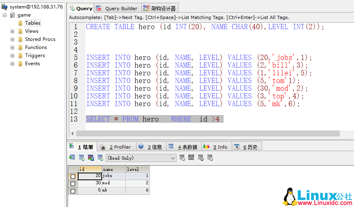354x207 pixels.
Task: Open the Query Builder tab
Action: coord(117,9)
